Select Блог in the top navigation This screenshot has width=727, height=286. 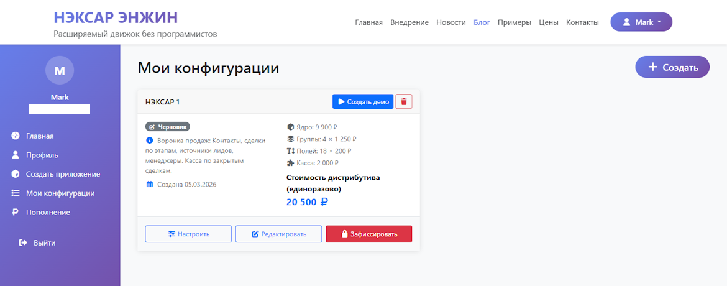[482, 22]
